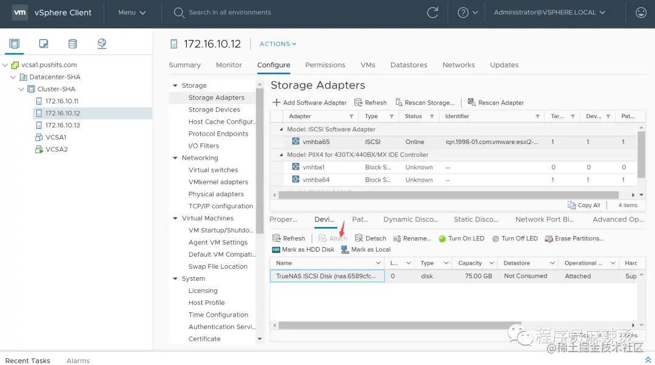The image size is (655, 365).
Task: Open Capacity column dropdown
Action: pos(491,263)
